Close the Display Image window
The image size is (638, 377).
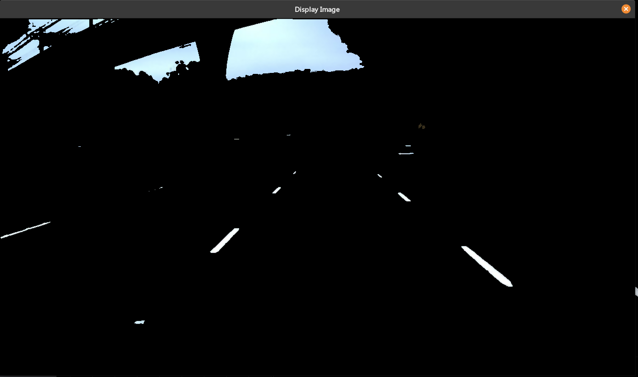(626, 9)
